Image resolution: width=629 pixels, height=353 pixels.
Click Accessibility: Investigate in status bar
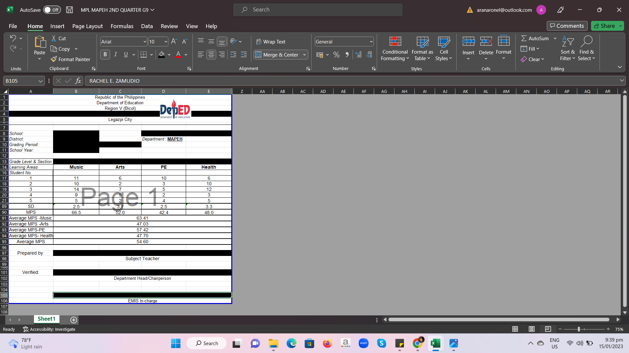(49, 329)
